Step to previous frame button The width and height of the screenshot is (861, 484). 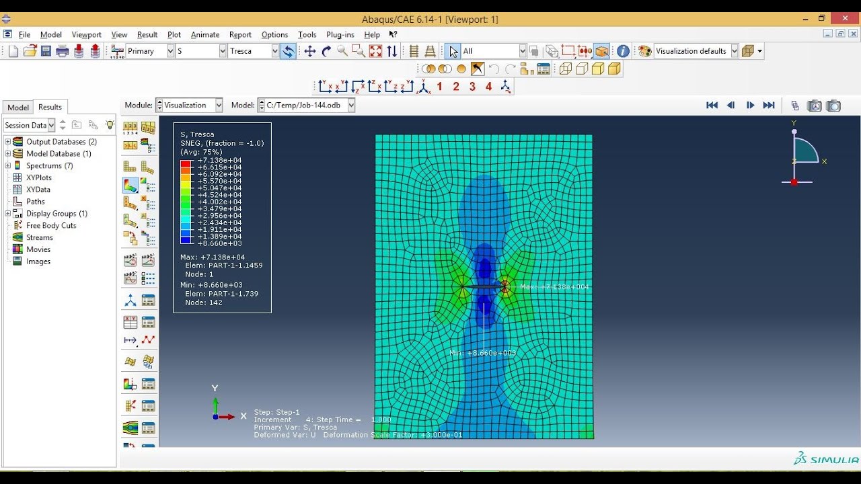731,106
